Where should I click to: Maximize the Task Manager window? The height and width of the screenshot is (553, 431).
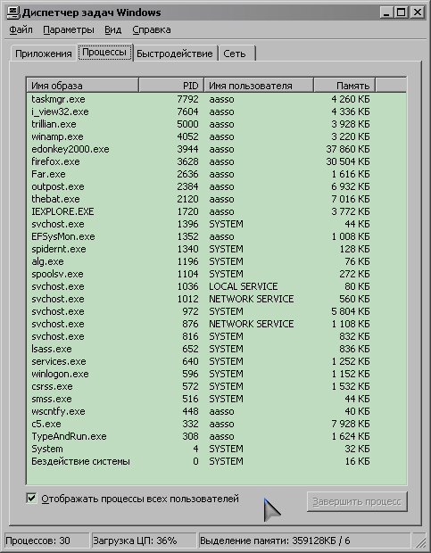tap(402, 12)
